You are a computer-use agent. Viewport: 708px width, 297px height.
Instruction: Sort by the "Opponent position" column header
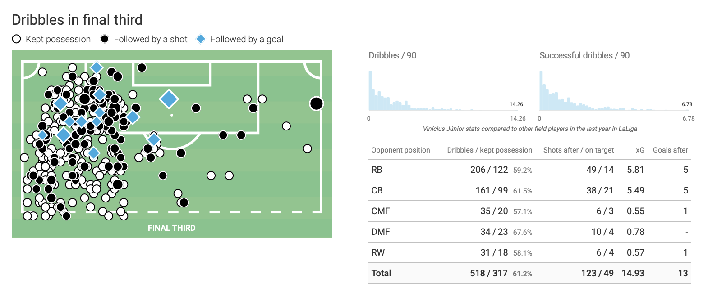[x=400, y=150]
